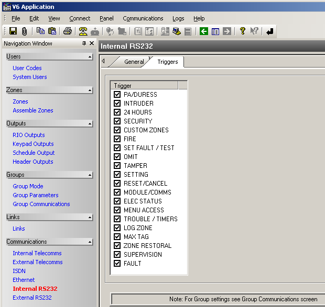Click the Copy toolbar icon
The image size is (325, 307).
tap(40, 31)
